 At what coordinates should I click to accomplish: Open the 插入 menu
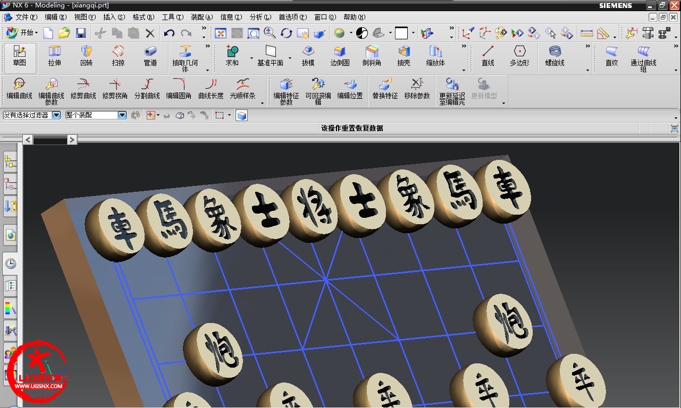pyautogui.click(x=114, y=17)
